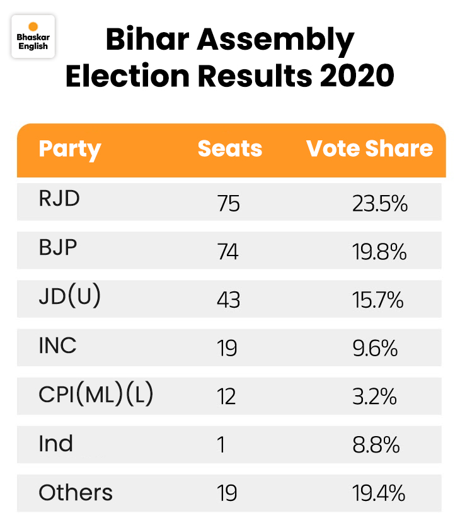Click the Others row label

tap(76, 492)
